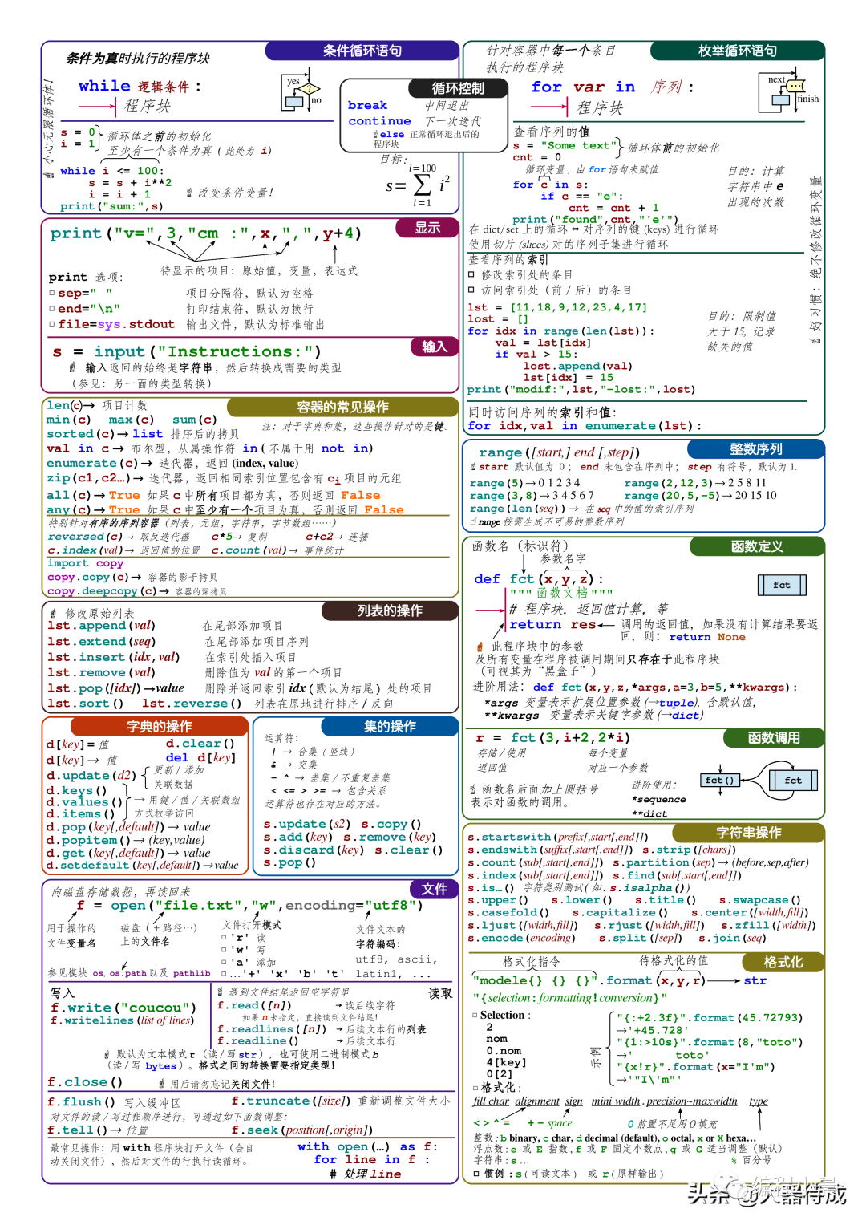
Task: Select the 枚举循环语句 section header
Action: (738, 51)
